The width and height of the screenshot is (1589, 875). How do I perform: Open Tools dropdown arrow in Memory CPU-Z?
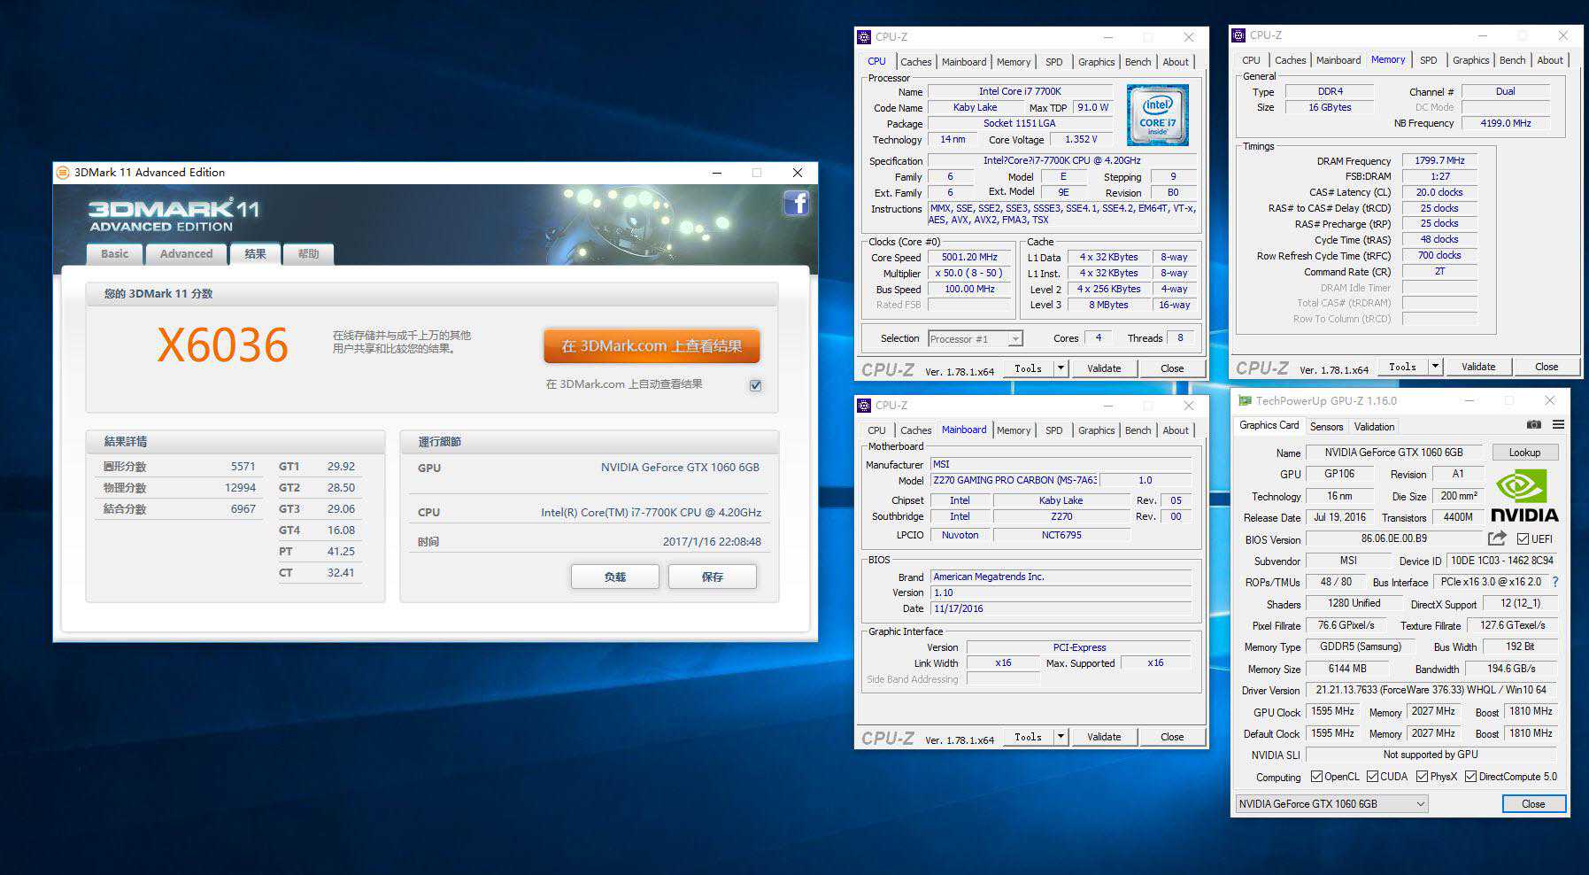point(1435,367)
